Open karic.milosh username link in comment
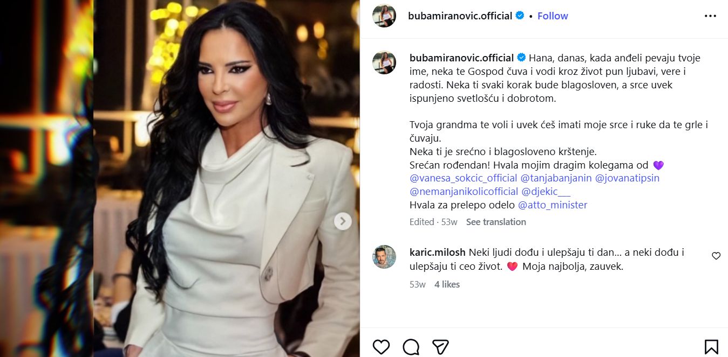 click(x=438, y=253)
